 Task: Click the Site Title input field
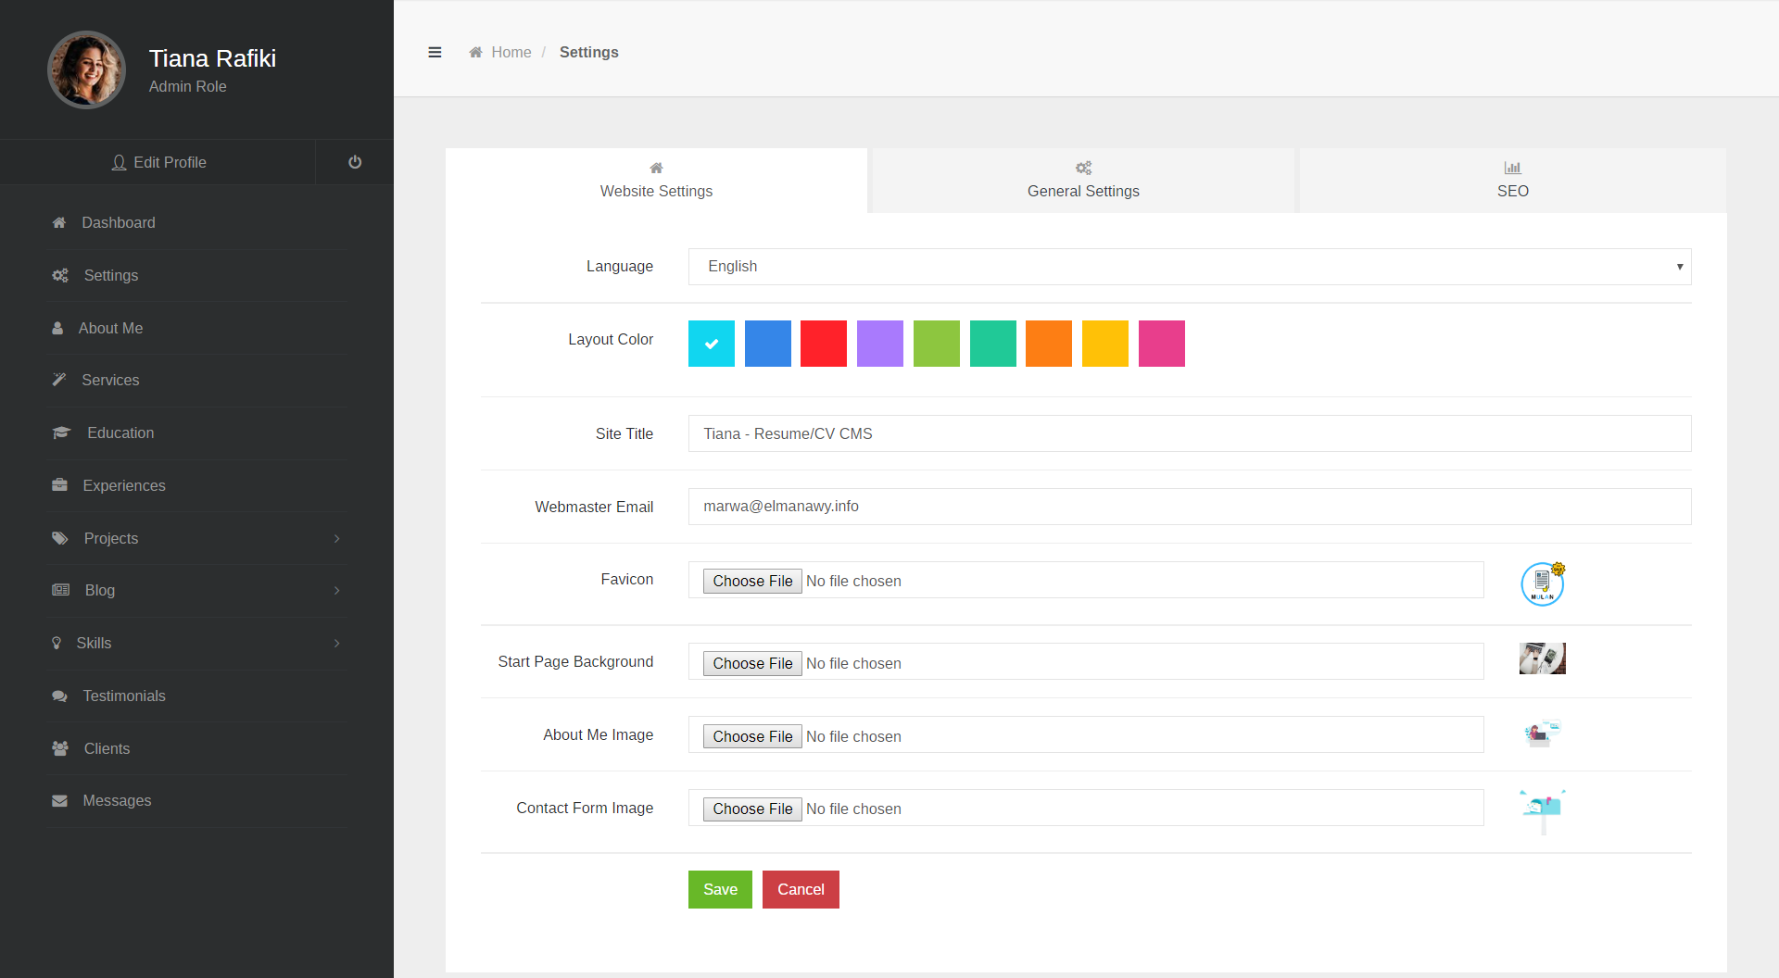(x=1190, y=433)
